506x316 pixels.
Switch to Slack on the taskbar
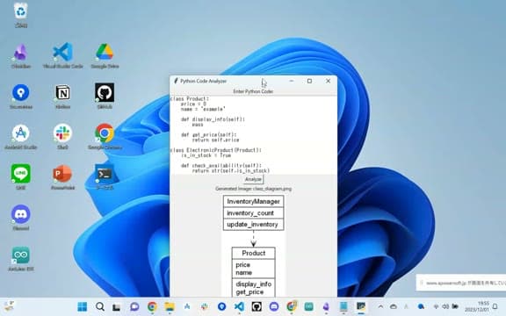pos(205,306)
